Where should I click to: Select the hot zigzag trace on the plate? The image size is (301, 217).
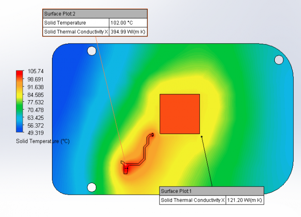click(145, 150)
